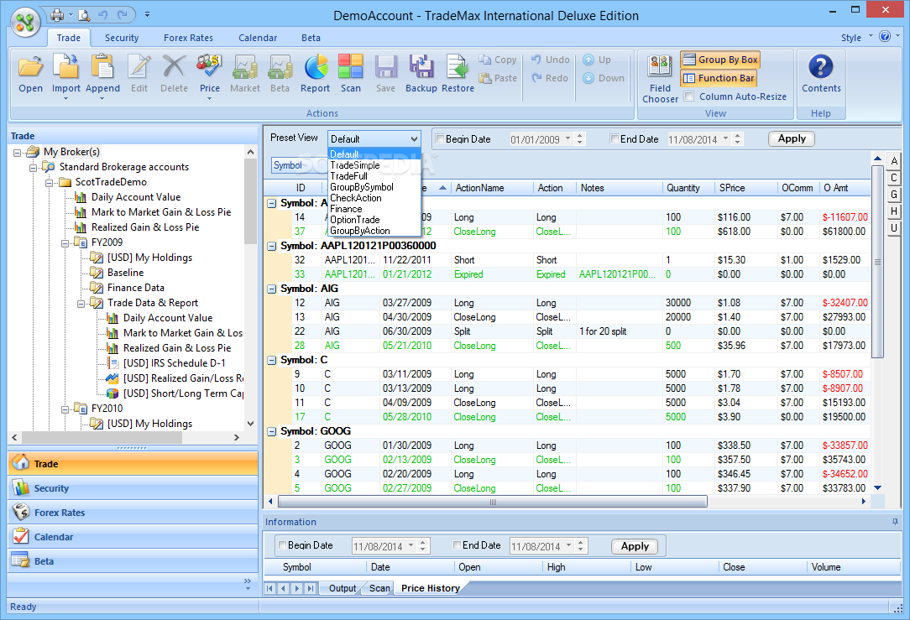Collapse the Symbol: C group
Screen dimensions: 910x620
pos(271,360)
